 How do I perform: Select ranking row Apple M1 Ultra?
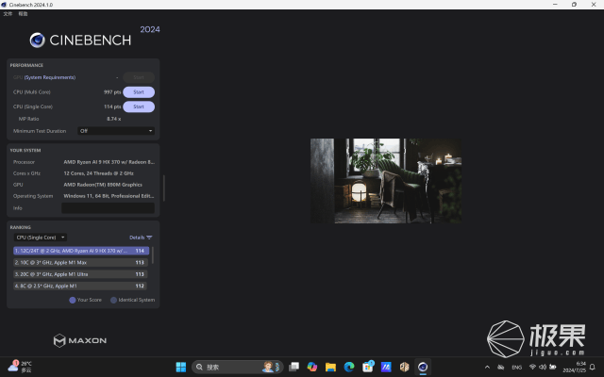(x=80, y=274)
